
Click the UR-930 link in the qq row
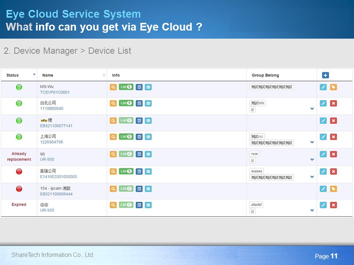pyautogui.click(x=47, y=159)
